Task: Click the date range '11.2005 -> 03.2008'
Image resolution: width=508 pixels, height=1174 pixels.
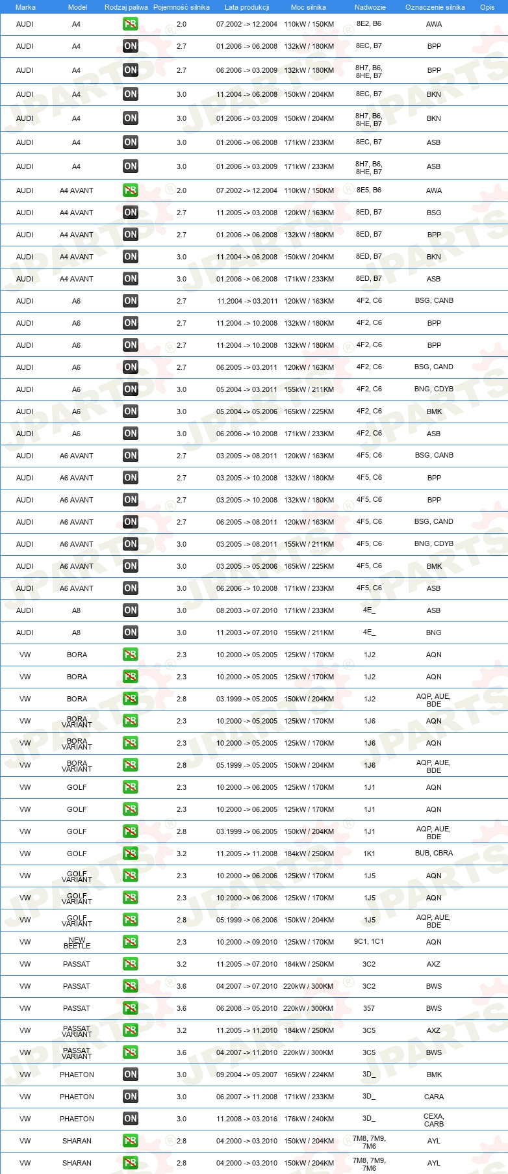Action: [x=247, y=213]
